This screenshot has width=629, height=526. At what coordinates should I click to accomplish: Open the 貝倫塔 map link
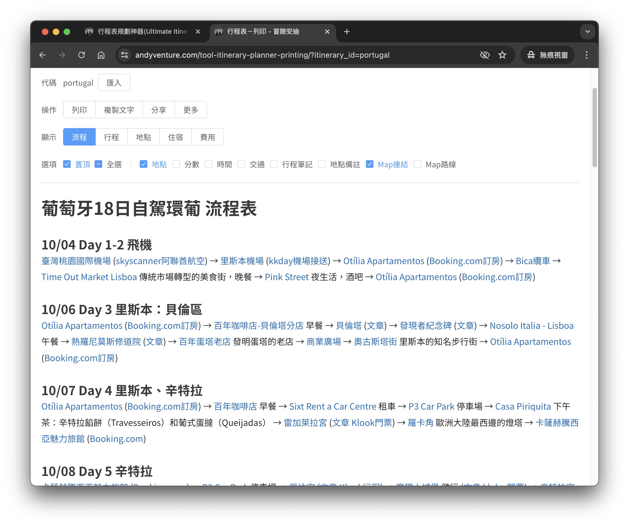point(349,326)
